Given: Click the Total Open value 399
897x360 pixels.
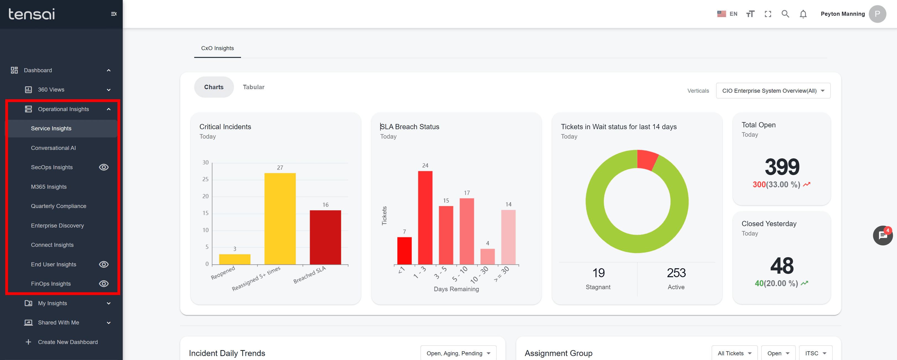Looking at the screenshot, I should pyautogui.click(x=782, y=166).
